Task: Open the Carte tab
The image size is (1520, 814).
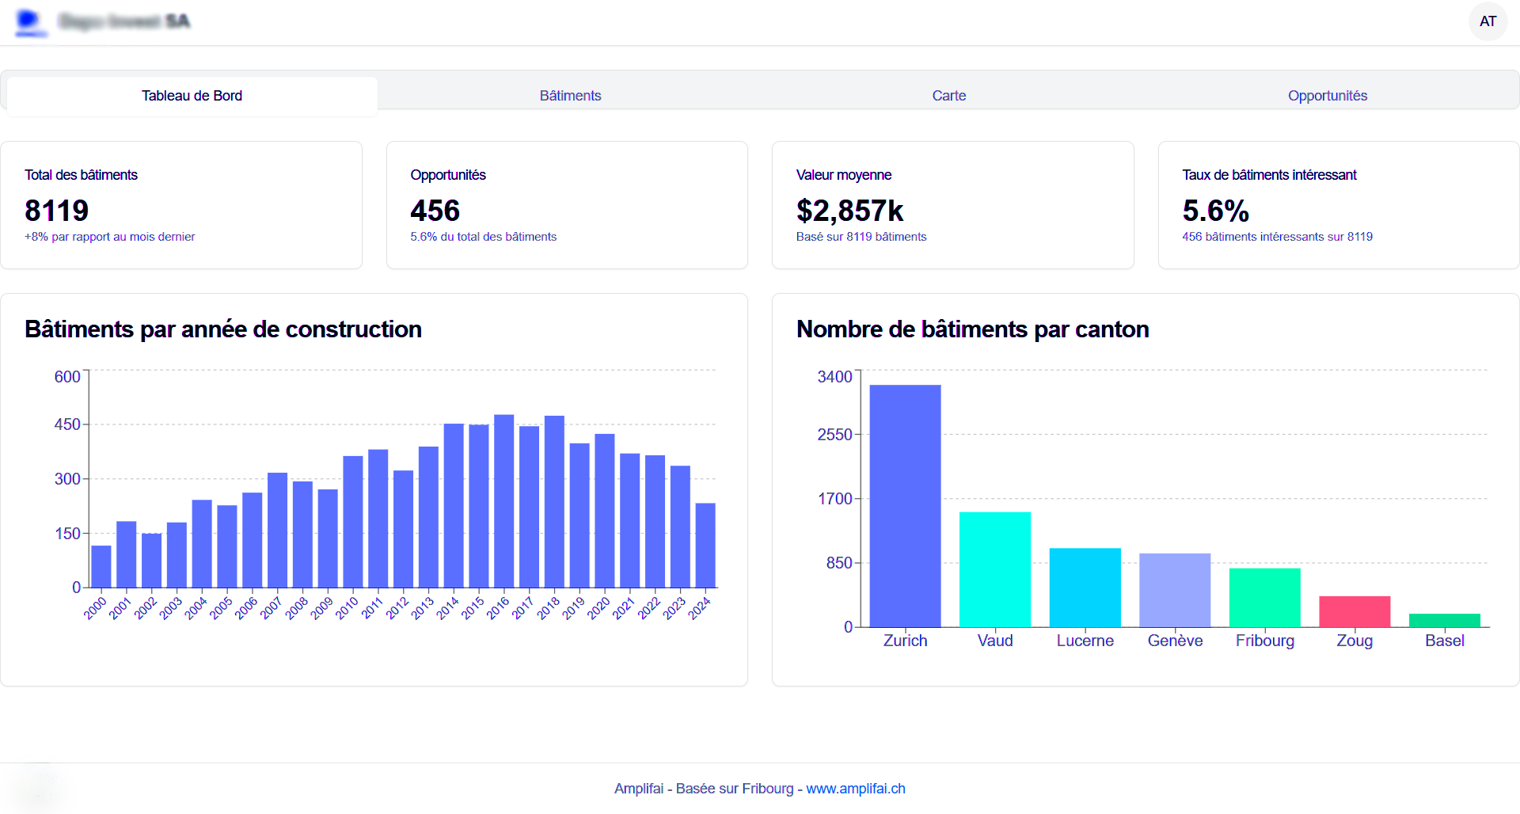Action: click(948, 95)
